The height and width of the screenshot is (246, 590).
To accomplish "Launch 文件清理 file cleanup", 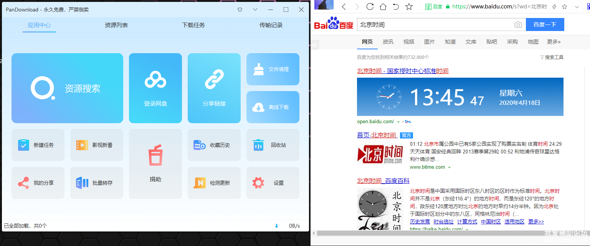I will pos(273,69).
